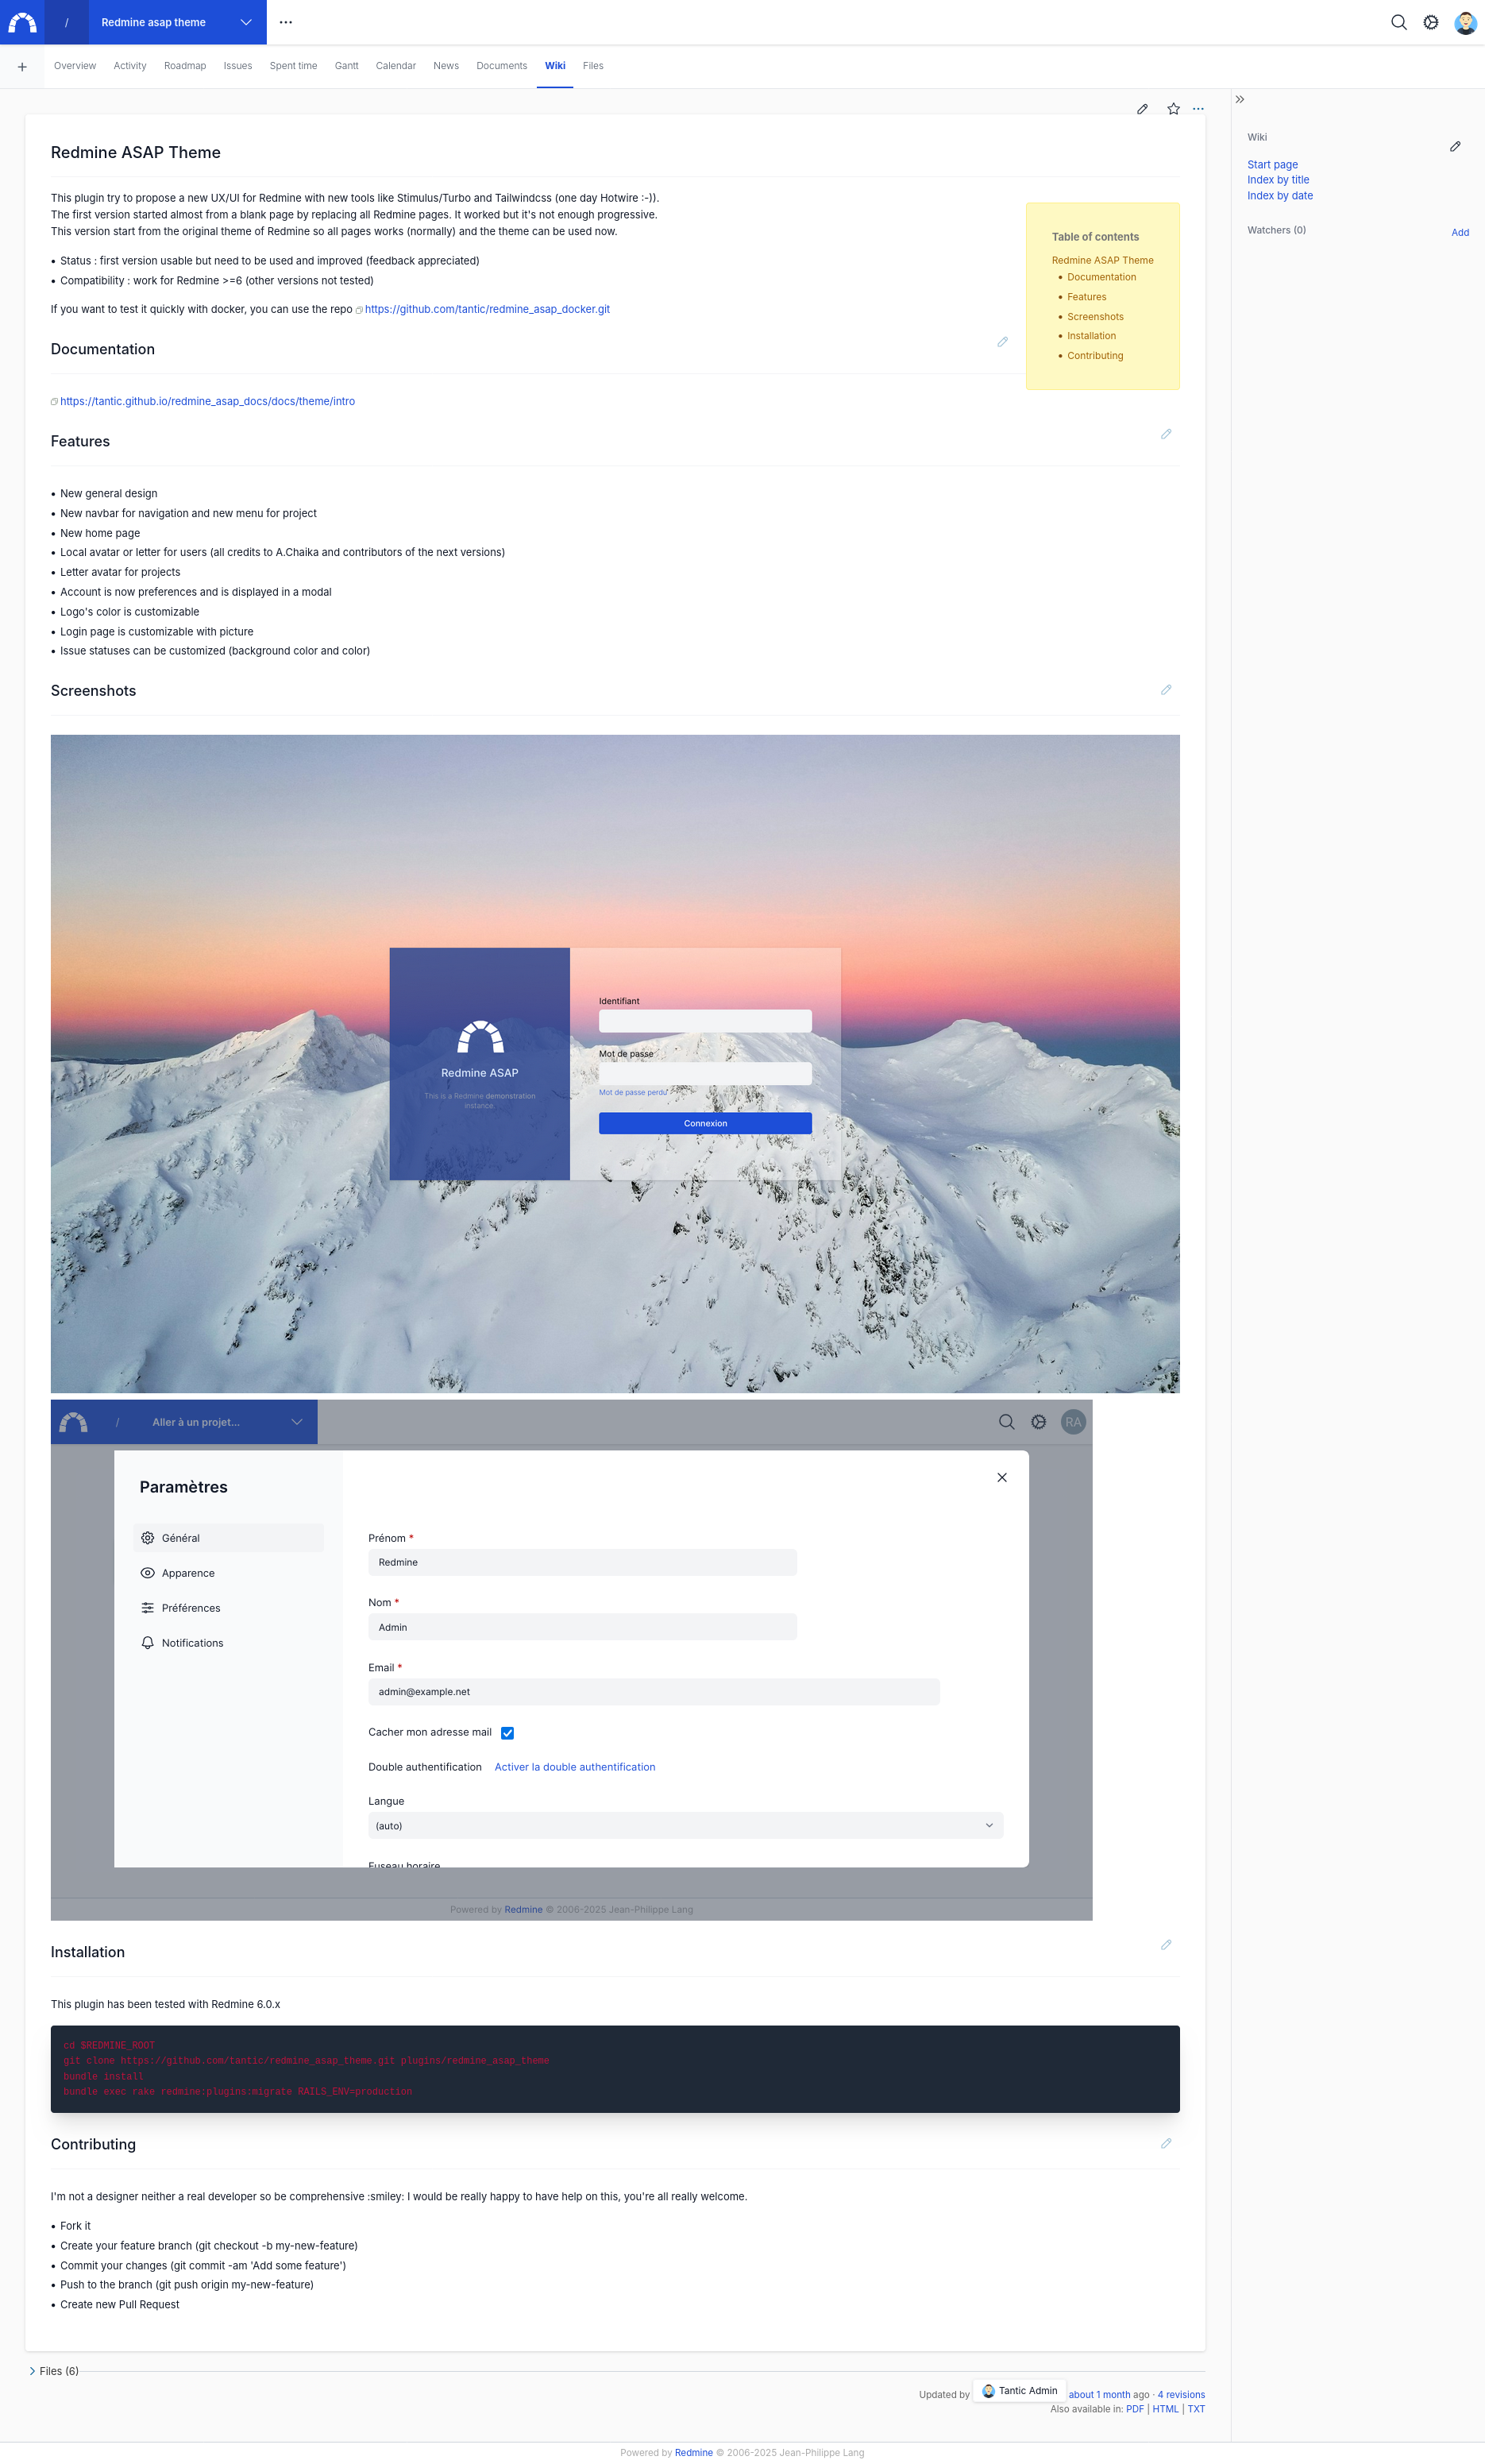The width and height of the screenshot is (1485, 2464).
Task: Edit the Contributing section pencil
Action: tap(1166, 2143)
